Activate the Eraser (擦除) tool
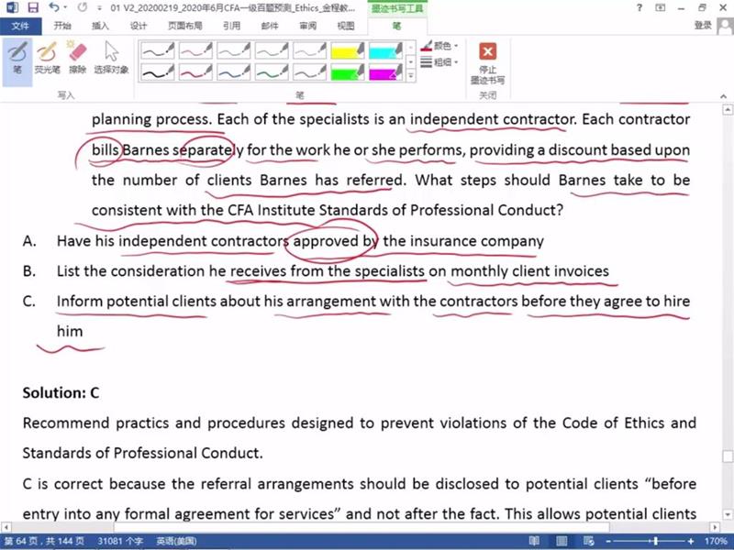 [x=77, y=57]
